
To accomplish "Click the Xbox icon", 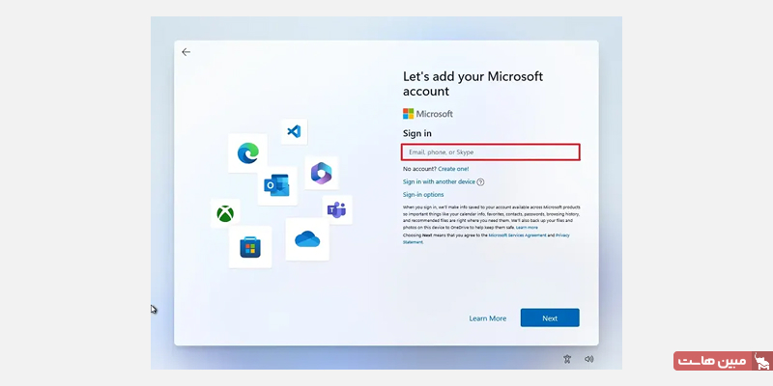I will pyautogui.click(x=225, y=213).
